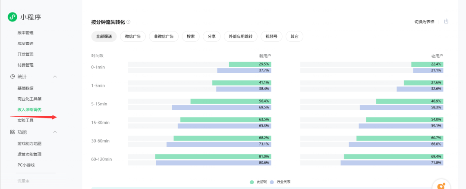Click the blue 73.1% new user bar

[219, 144]
